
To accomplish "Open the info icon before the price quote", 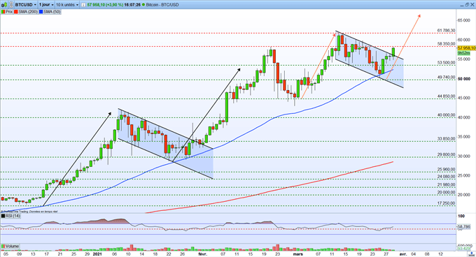I will (x=83, y=5).
